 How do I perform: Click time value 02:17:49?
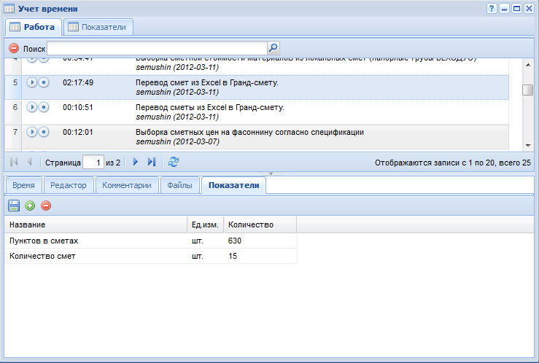[x=78, y=82]
